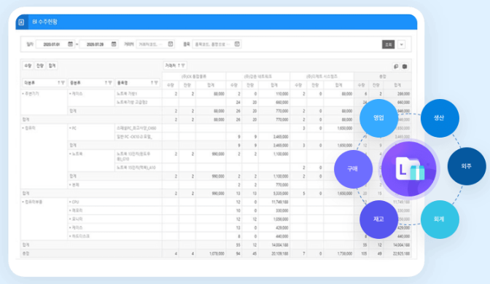490x284 pixels.
Task: Select the item cell 노트북 가방1
Action: click(x=139, y=94)
